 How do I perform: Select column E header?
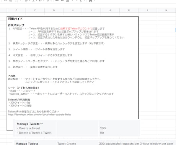coord(16,10)
